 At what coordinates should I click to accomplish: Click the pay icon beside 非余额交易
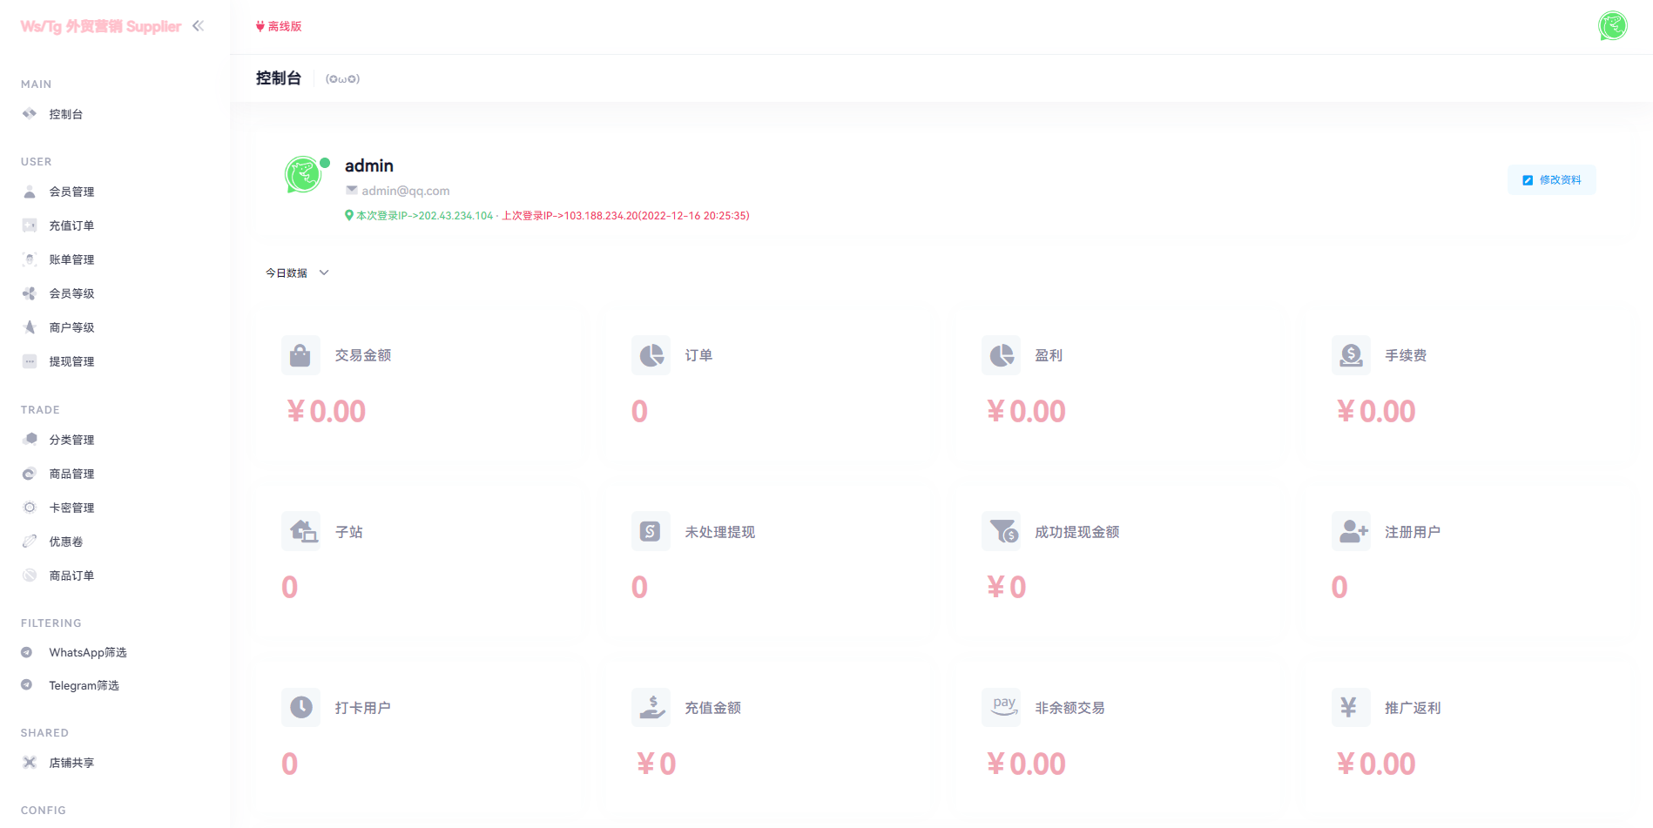coord(1001,707)
